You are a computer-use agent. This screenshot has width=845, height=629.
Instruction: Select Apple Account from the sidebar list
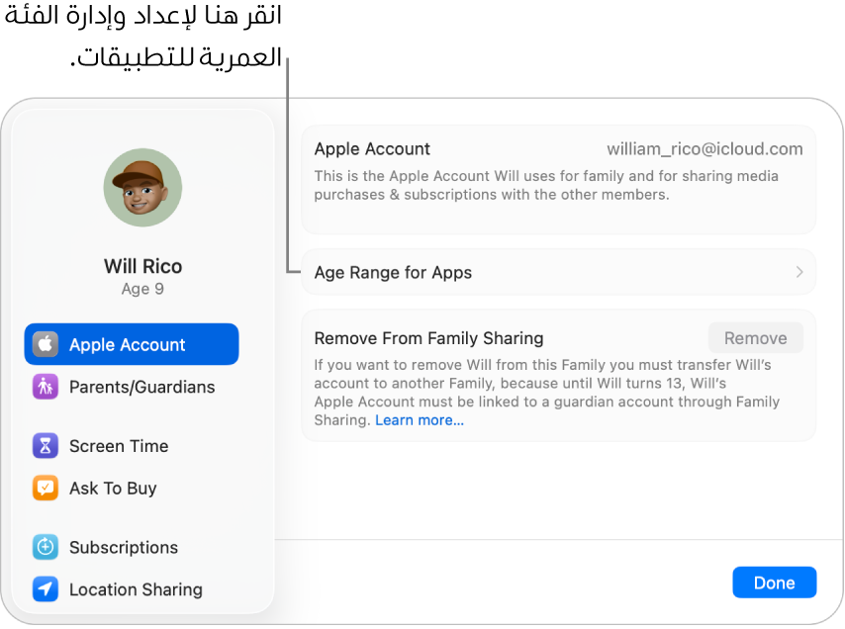(127, 343)
